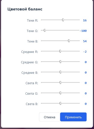Screen dimensions: 94x129
Task: Click the Света G slider handle
Action: tap(60, 93)
